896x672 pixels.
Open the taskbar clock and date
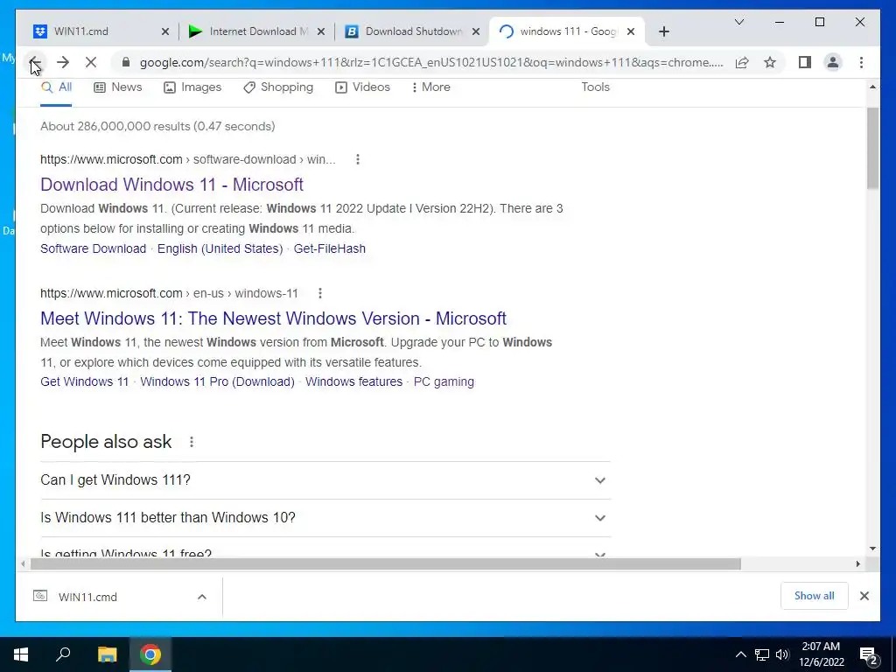(821, 654)
